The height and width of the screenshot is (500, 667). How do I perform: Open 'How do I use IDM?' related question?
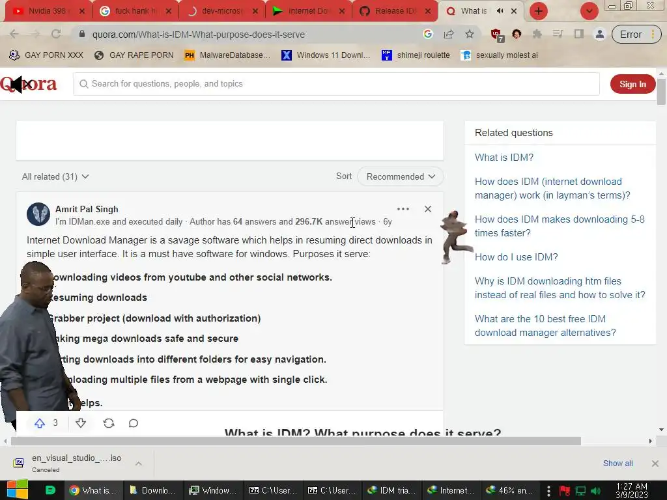tap(516, 257)
